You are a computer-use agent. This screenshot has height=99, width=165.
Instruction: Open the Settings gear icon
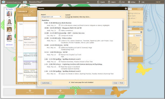pos(129,2)
